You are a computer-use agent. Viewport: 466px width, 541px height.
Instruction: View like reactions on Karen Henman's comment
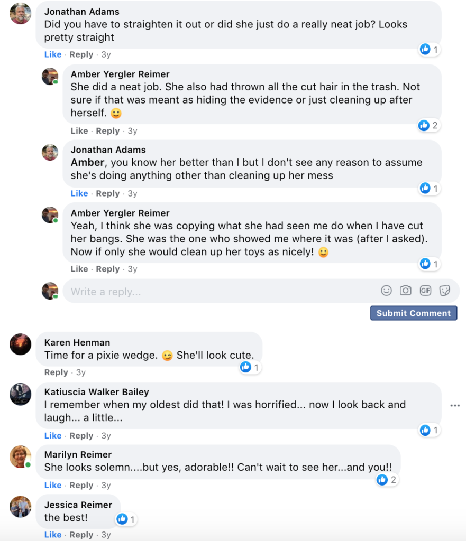pos(250,367)
